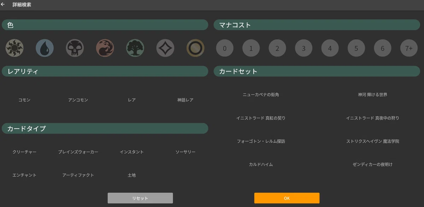
Task: Toggle mana cost 0 filter
Action: pyautogui.click(x=225, y=48)
